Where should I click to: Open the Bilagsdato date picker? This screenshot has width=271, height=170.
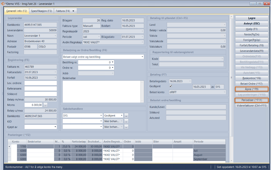click(x=142, y=37)
